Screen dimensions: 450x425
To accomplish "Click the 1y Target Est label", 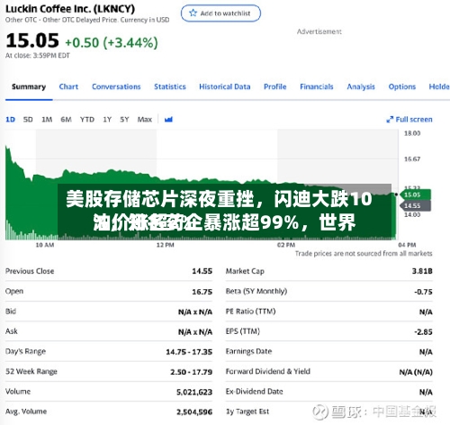I will tap(247, 411).
